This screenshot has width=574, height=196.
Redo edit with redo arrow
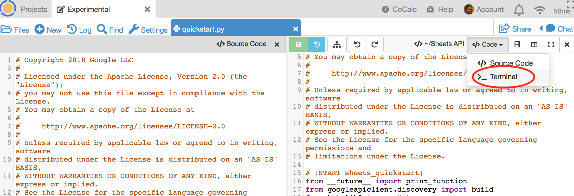375,45
